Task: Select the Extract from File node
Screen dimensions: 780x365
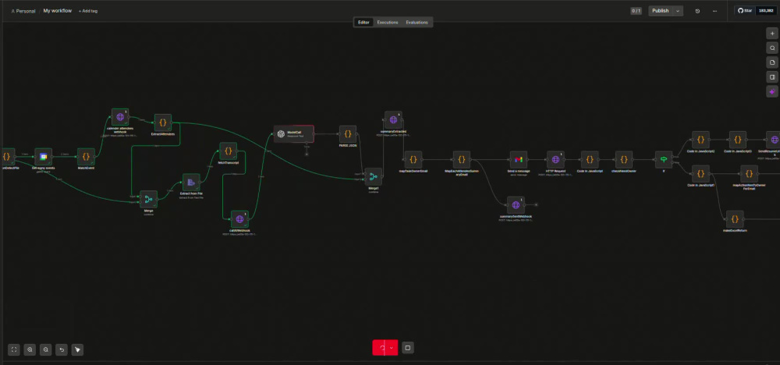Action: tap(191, 182)
